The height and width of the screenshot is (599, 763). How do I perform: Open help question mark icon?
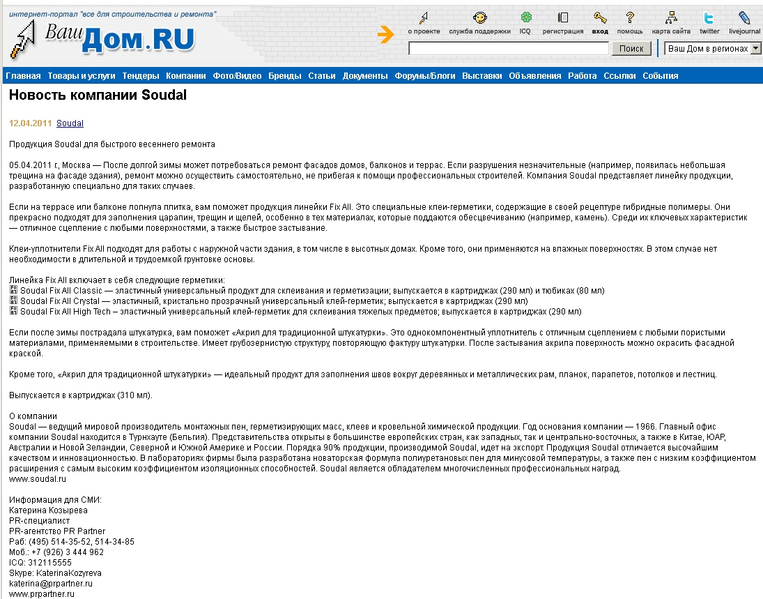630,18
